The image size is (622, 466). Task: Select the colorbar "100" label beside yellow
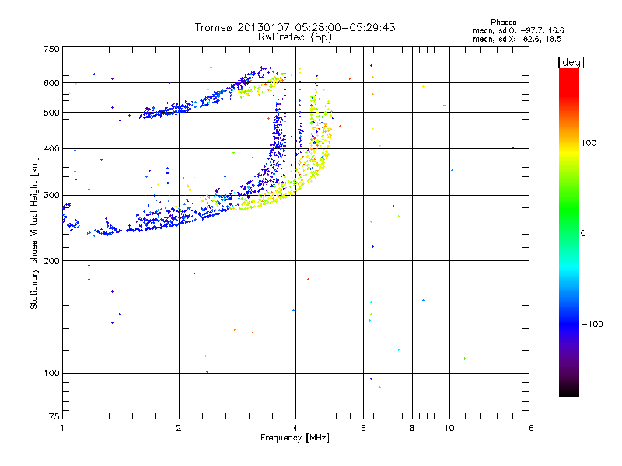click(x=589, y=143)
